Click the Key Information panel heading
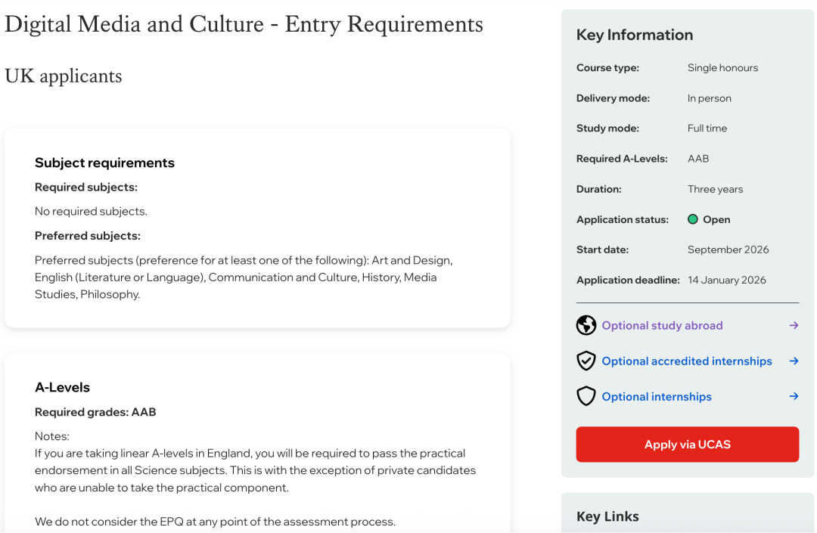This screenshot has height=533, width=817. (x=634, y=35)
